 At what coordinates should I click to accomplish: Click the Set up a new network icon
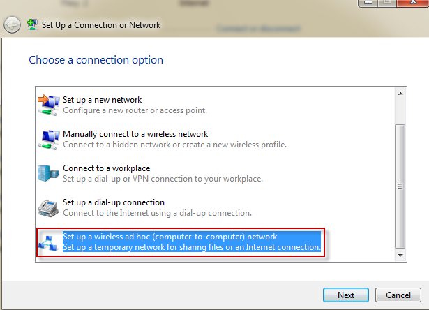pyautogui.click(x=47, y=104)
